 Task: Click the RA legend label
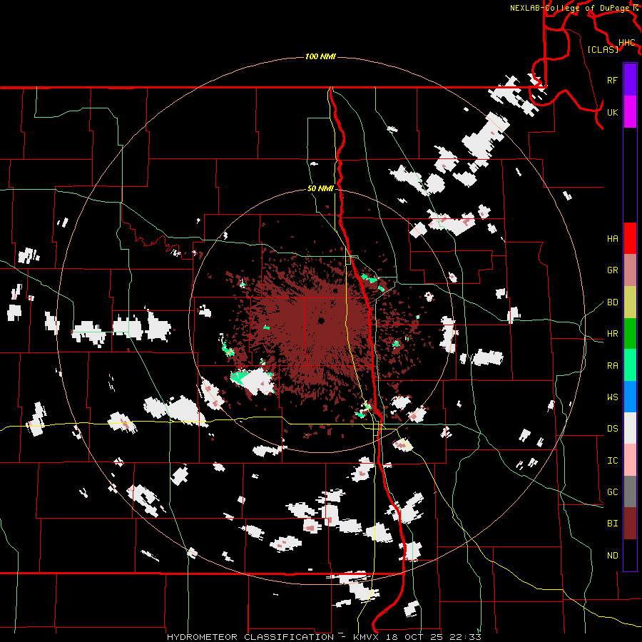(612, 366)
